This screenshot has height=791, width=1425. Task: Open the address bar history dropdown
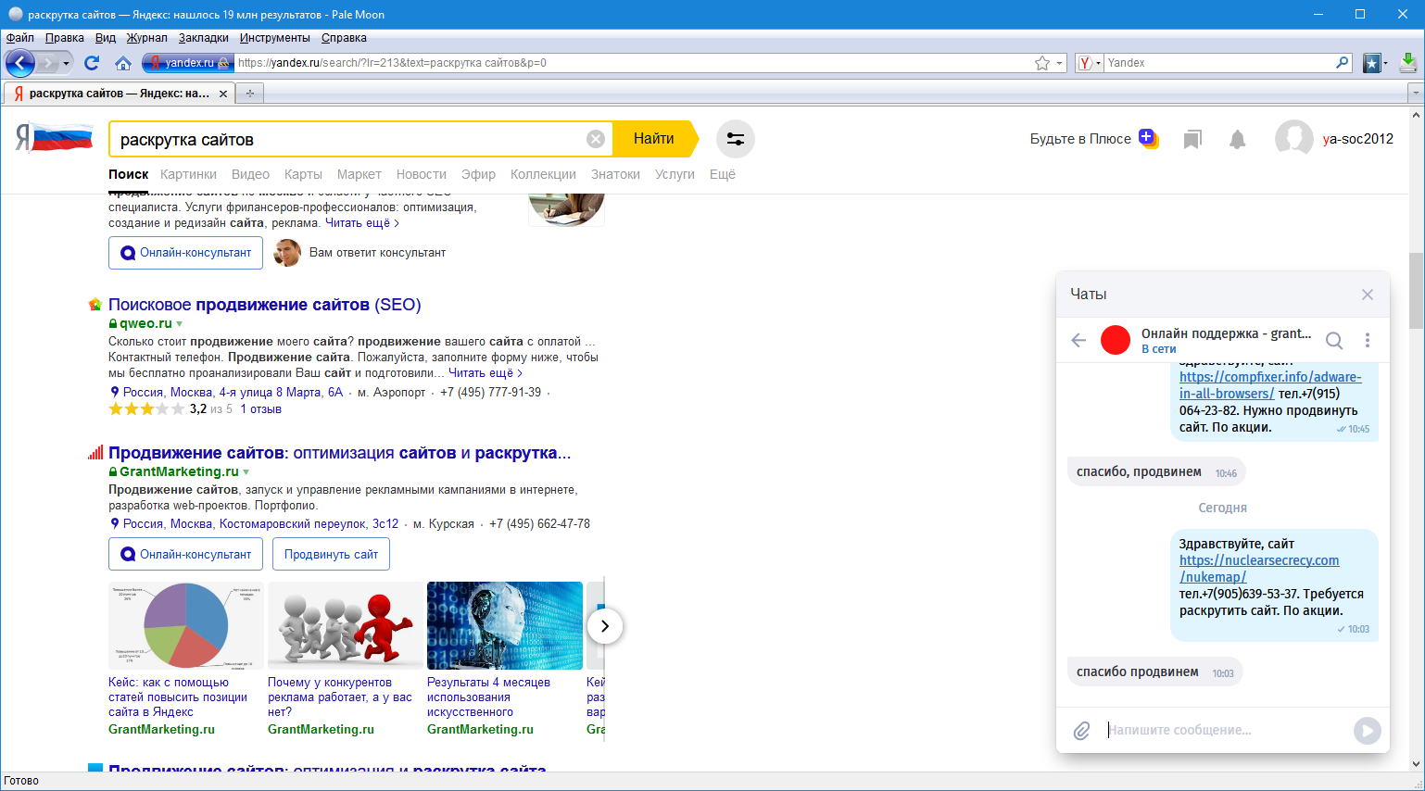coord(1060,63)
